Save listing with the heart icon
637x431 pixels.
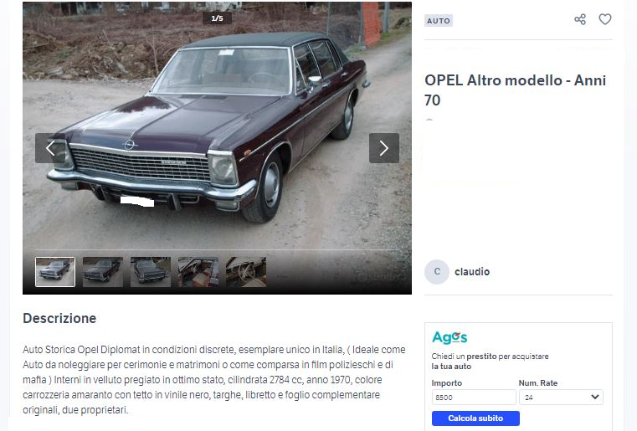point(605,19)
